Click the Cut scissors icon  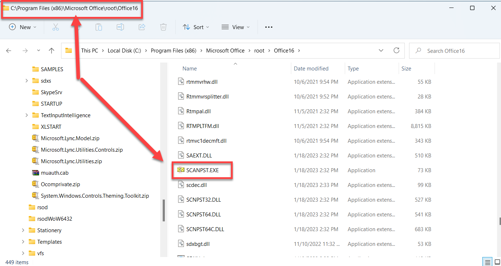pyautogui.click(x=55, y=27)
